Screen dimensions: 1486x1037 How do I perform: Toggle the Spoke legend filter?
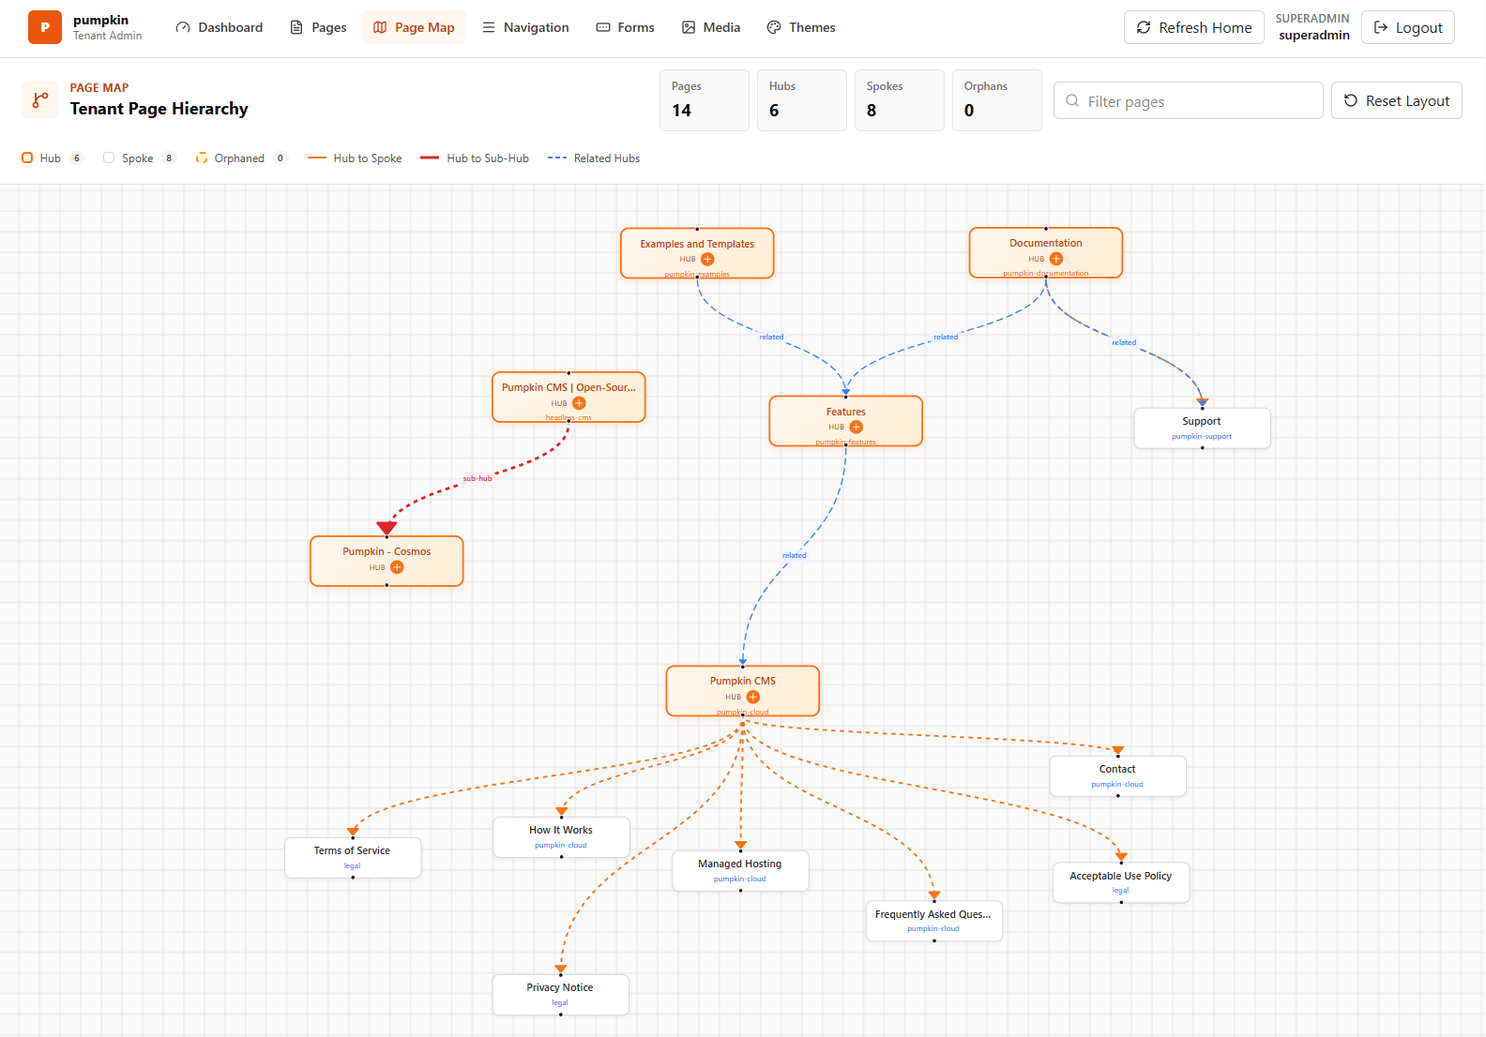point(139,158)
